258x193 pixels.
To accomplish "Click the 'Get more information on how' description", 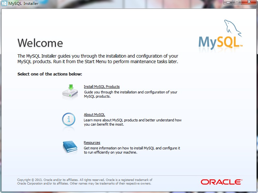I will point(132,150).
